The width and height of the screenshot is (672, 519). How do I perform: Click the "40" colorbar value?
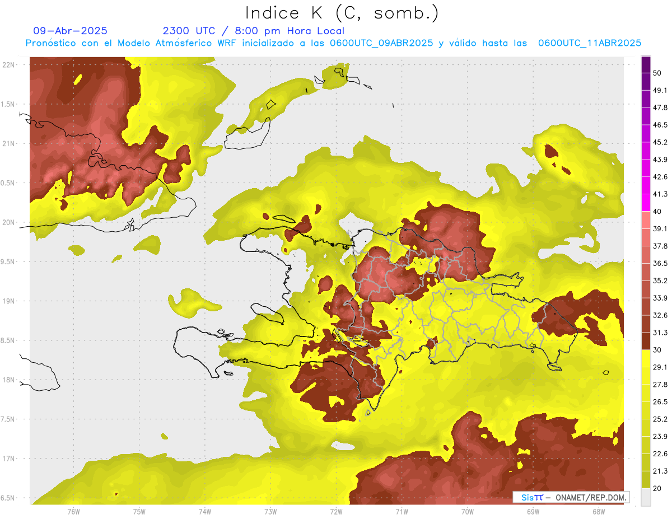[x=657, y=212]
